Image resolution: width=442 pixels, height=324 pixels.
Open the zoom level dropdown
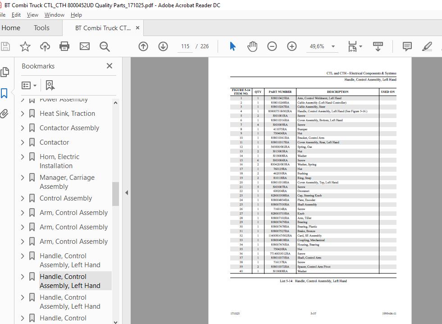pos(333,46)
